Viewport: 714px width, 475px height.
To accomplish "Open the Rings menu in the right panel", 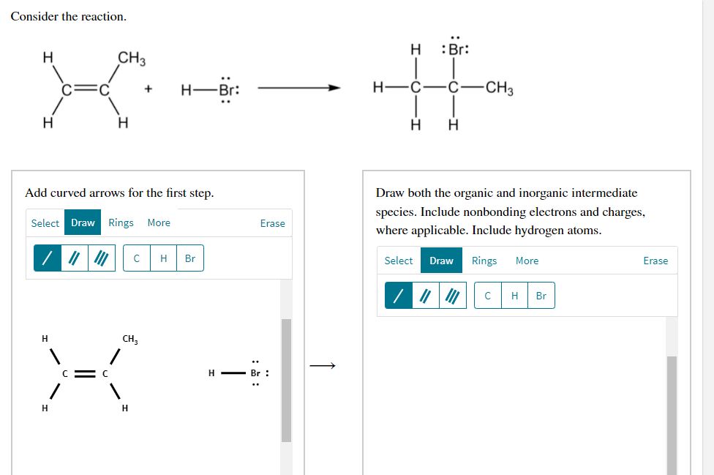I will [484, 261].
